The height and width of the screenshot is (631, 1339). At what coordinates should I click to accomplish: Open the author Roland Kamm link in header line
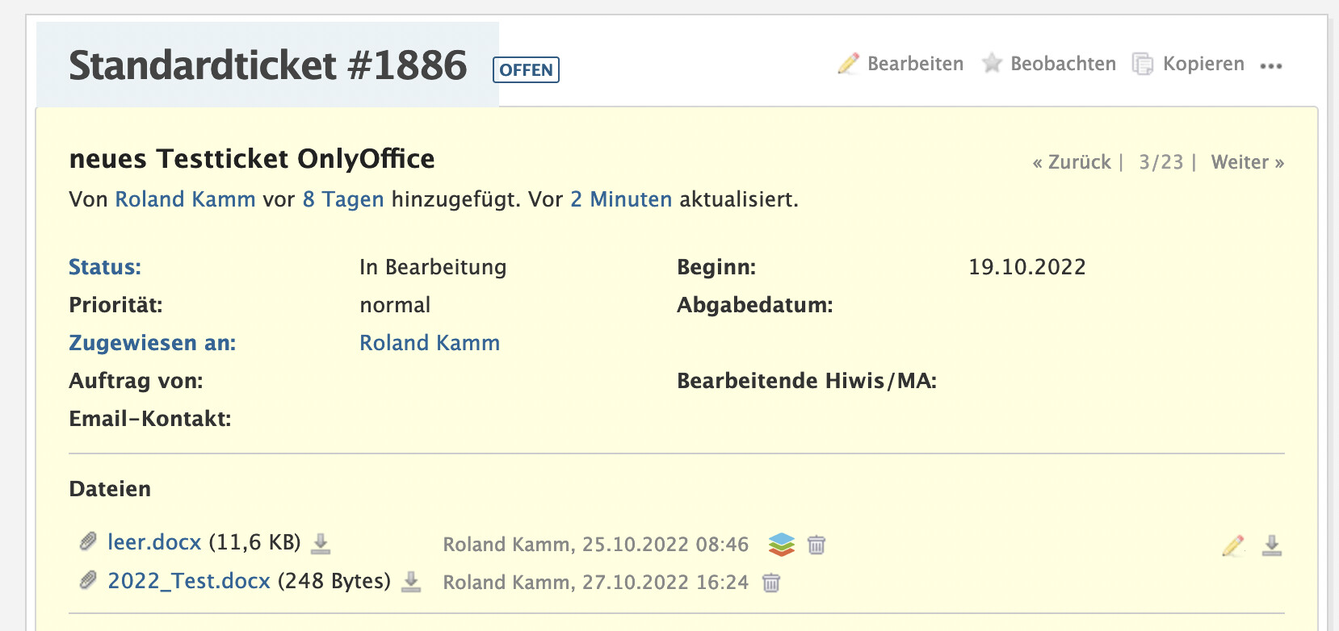tap(185, 199)
